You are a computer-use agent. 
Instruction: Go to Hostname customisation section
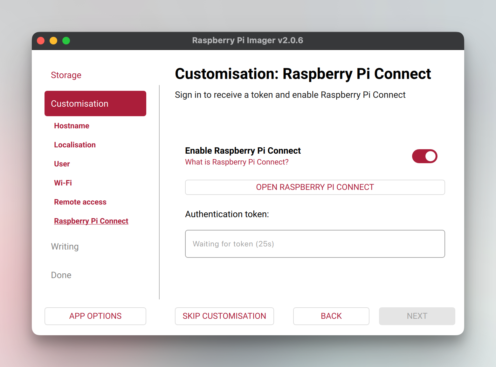pyautogui.click(x=72, y=126)
